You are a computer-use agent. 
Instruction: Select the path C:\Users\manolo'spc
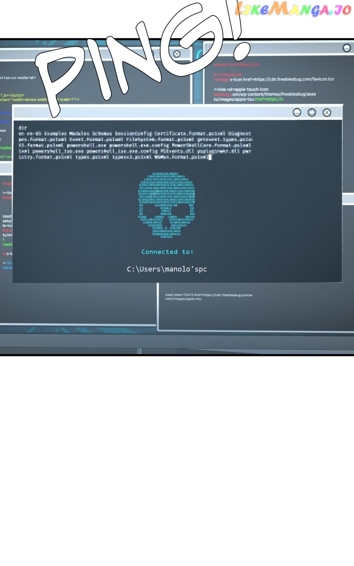[x=167, y=269]
